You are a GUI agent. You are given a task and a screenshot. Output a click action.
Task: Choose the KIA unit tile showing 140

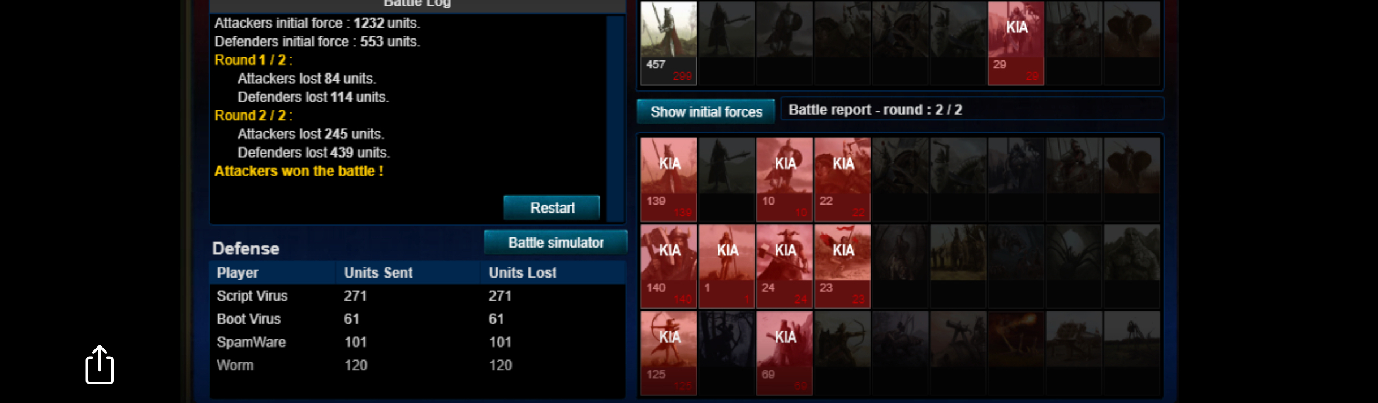(669, 266)
